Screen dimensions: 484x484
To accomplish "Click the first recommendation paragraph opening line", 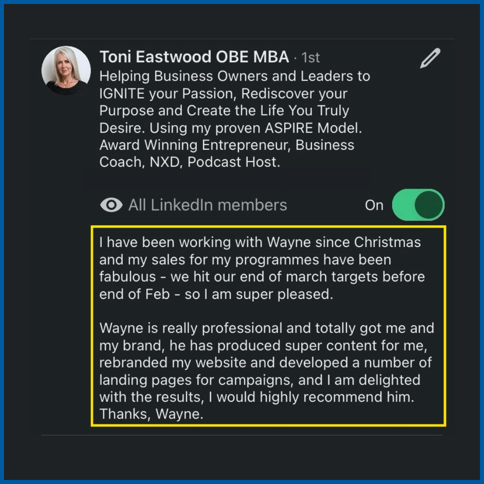I will [260, 242].
